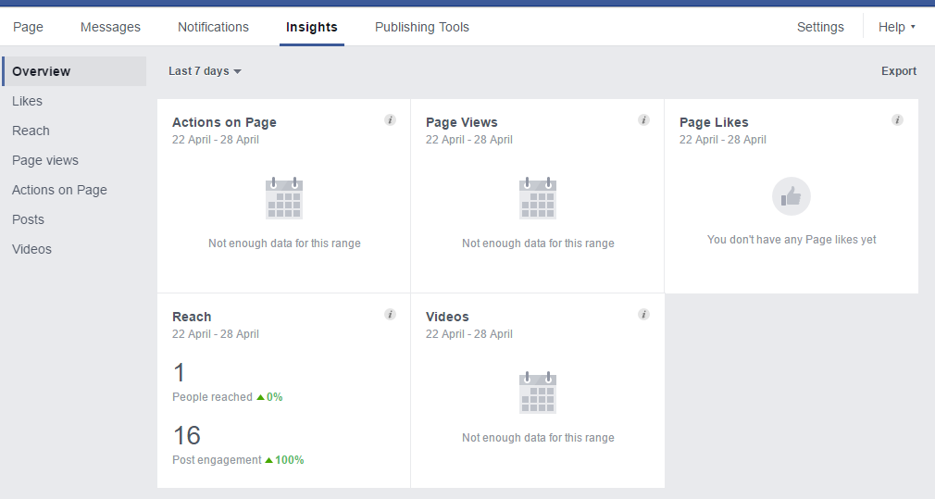
Task: Click the info icon on Actions on Page card
Action: pos(390,120)
